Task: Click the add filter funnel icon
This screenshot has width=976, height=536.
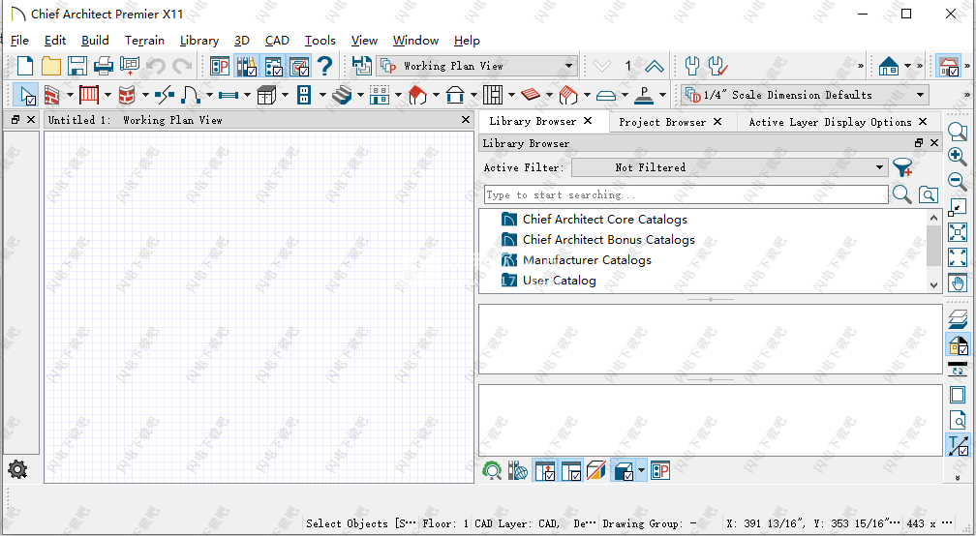Action: tap(902, 167)
